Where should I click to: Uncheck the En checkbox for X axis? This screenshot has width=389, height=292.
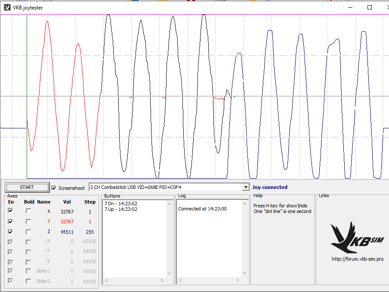click(x=10, y=211)
